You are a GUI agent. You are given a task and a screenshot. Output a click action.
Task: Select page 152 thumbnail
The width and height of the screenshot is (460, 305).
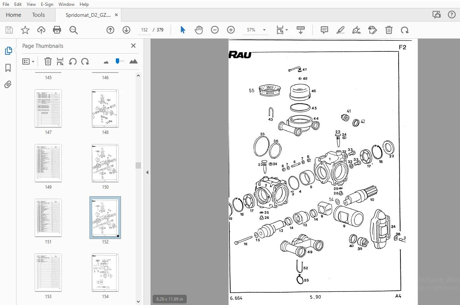(105, 218)
